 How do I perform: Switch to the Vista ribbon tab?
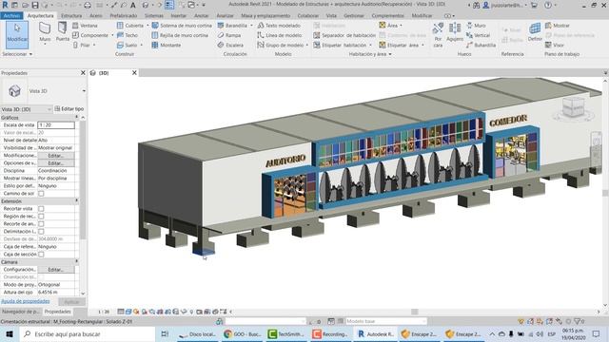pyautogui.click(x=331, y=15)
